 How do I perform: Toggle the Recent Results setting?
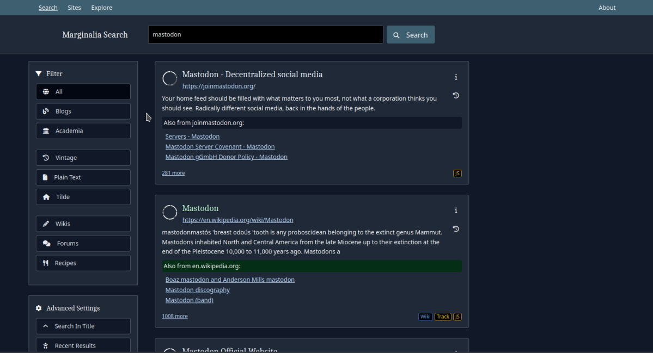click(x=83, y=345)
